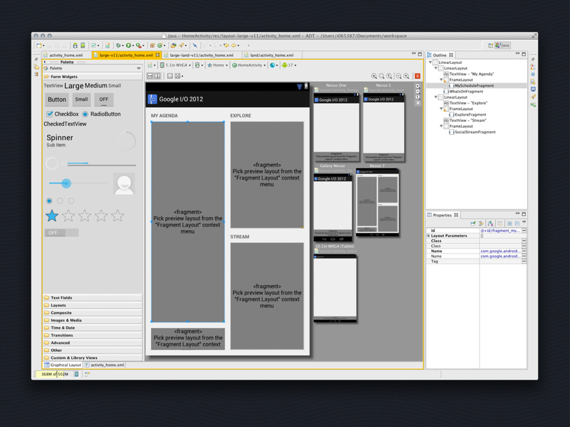
Task: Click the Nexus 7 preview thumbnail
Action: pos(377,203)
